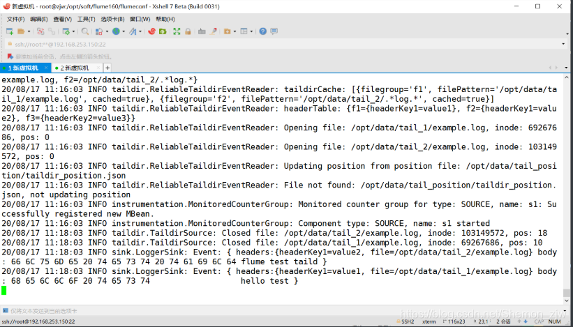The height and width of the screenshot is (327, 573).
Task: Expand the new folder dropdown arrow
Action: 235,32
